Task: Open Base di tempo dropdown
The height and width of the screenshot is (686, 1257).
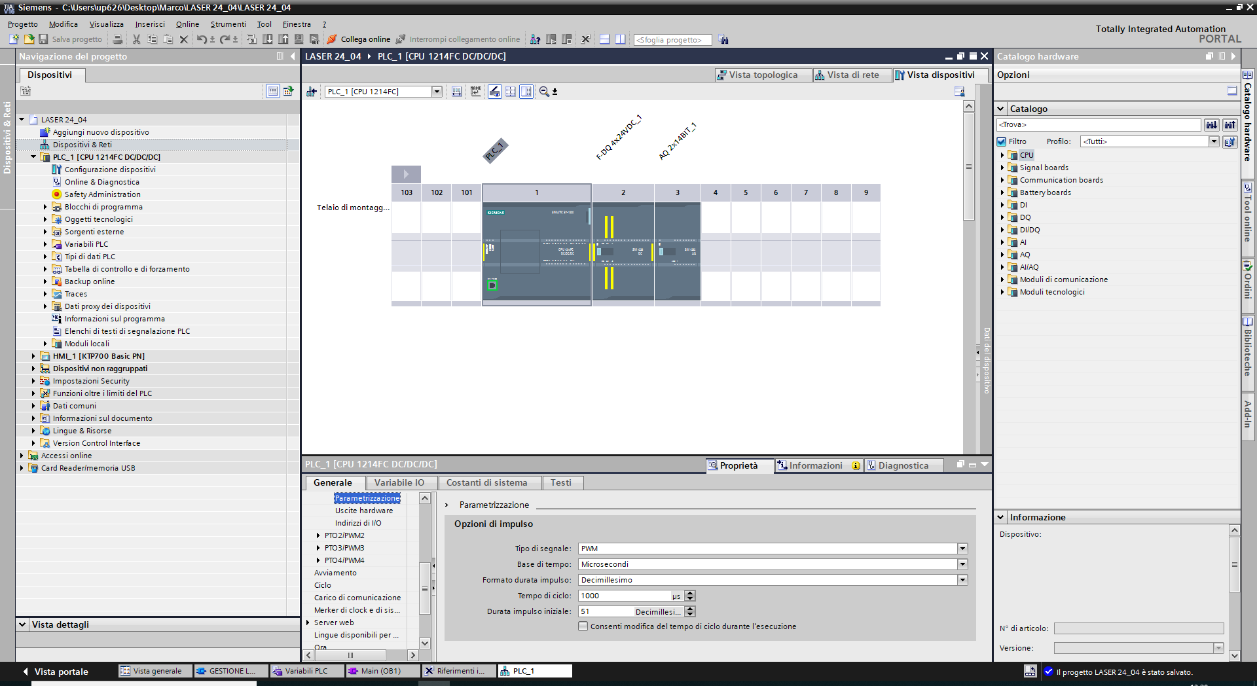Action: click(x=962, y=564)
